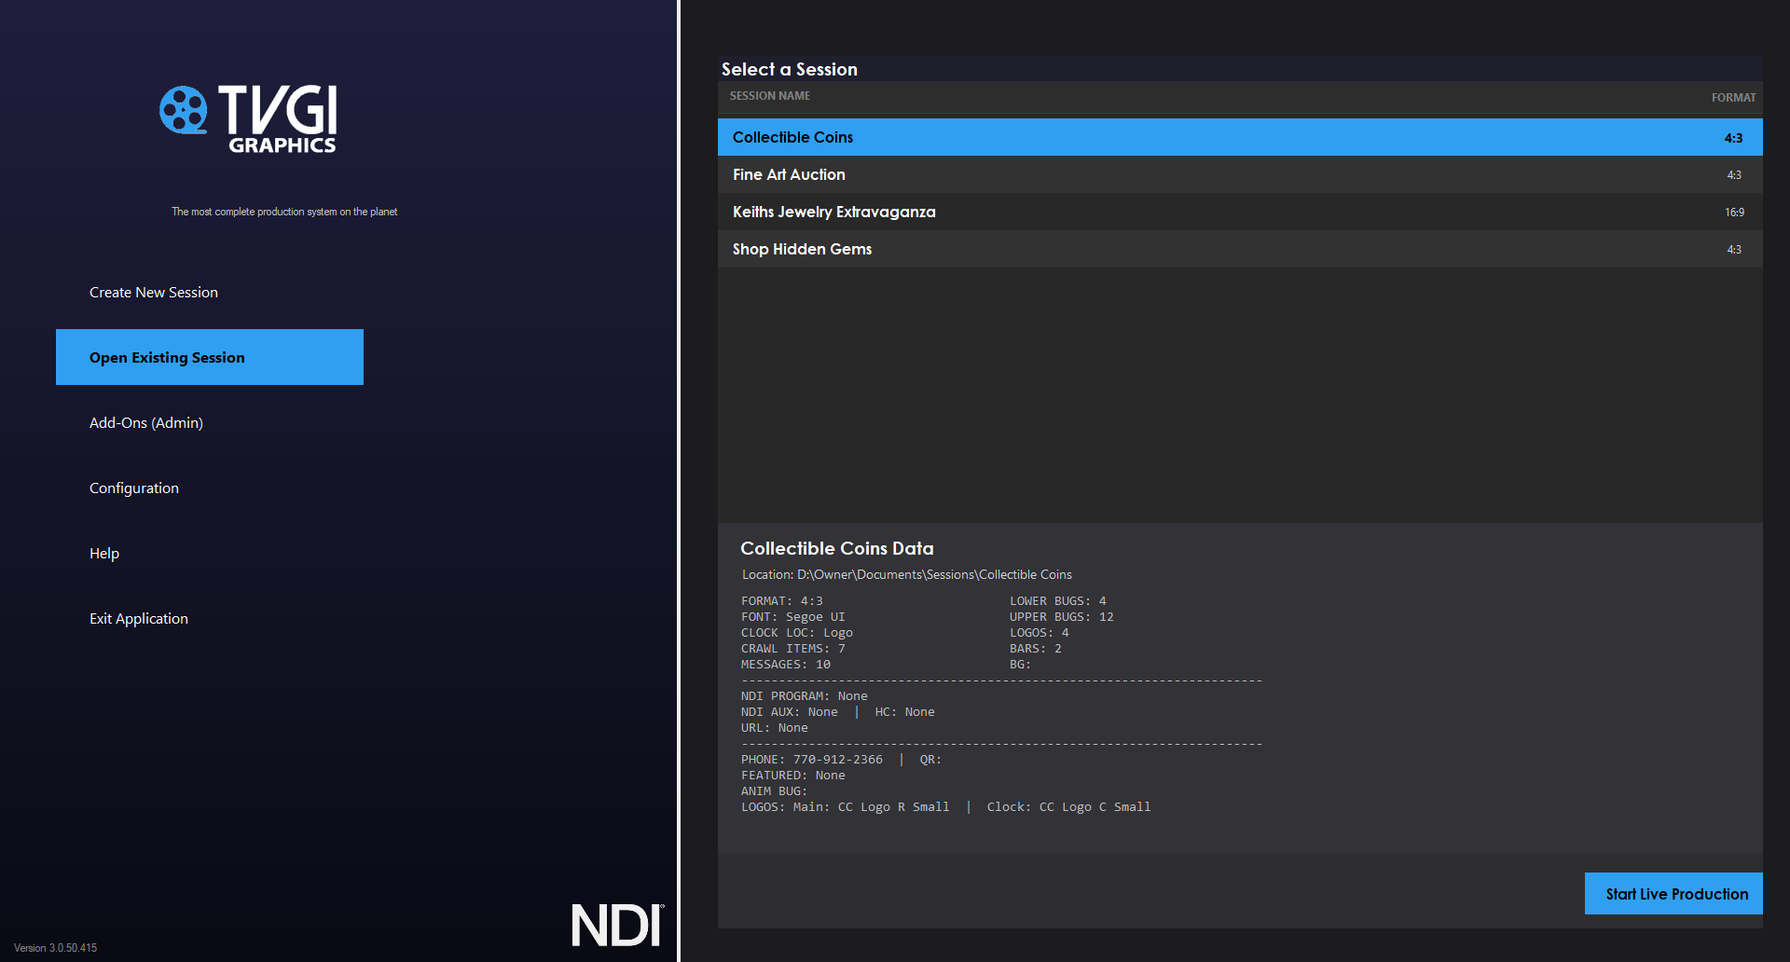Go to Configuration
The image size is (1790, 962).
[134, 488]
